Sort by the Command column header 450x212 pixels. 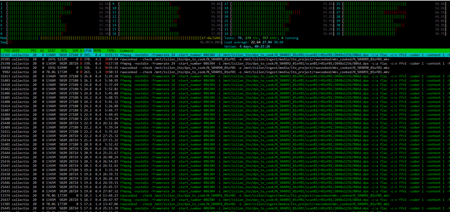coord(127,50)
